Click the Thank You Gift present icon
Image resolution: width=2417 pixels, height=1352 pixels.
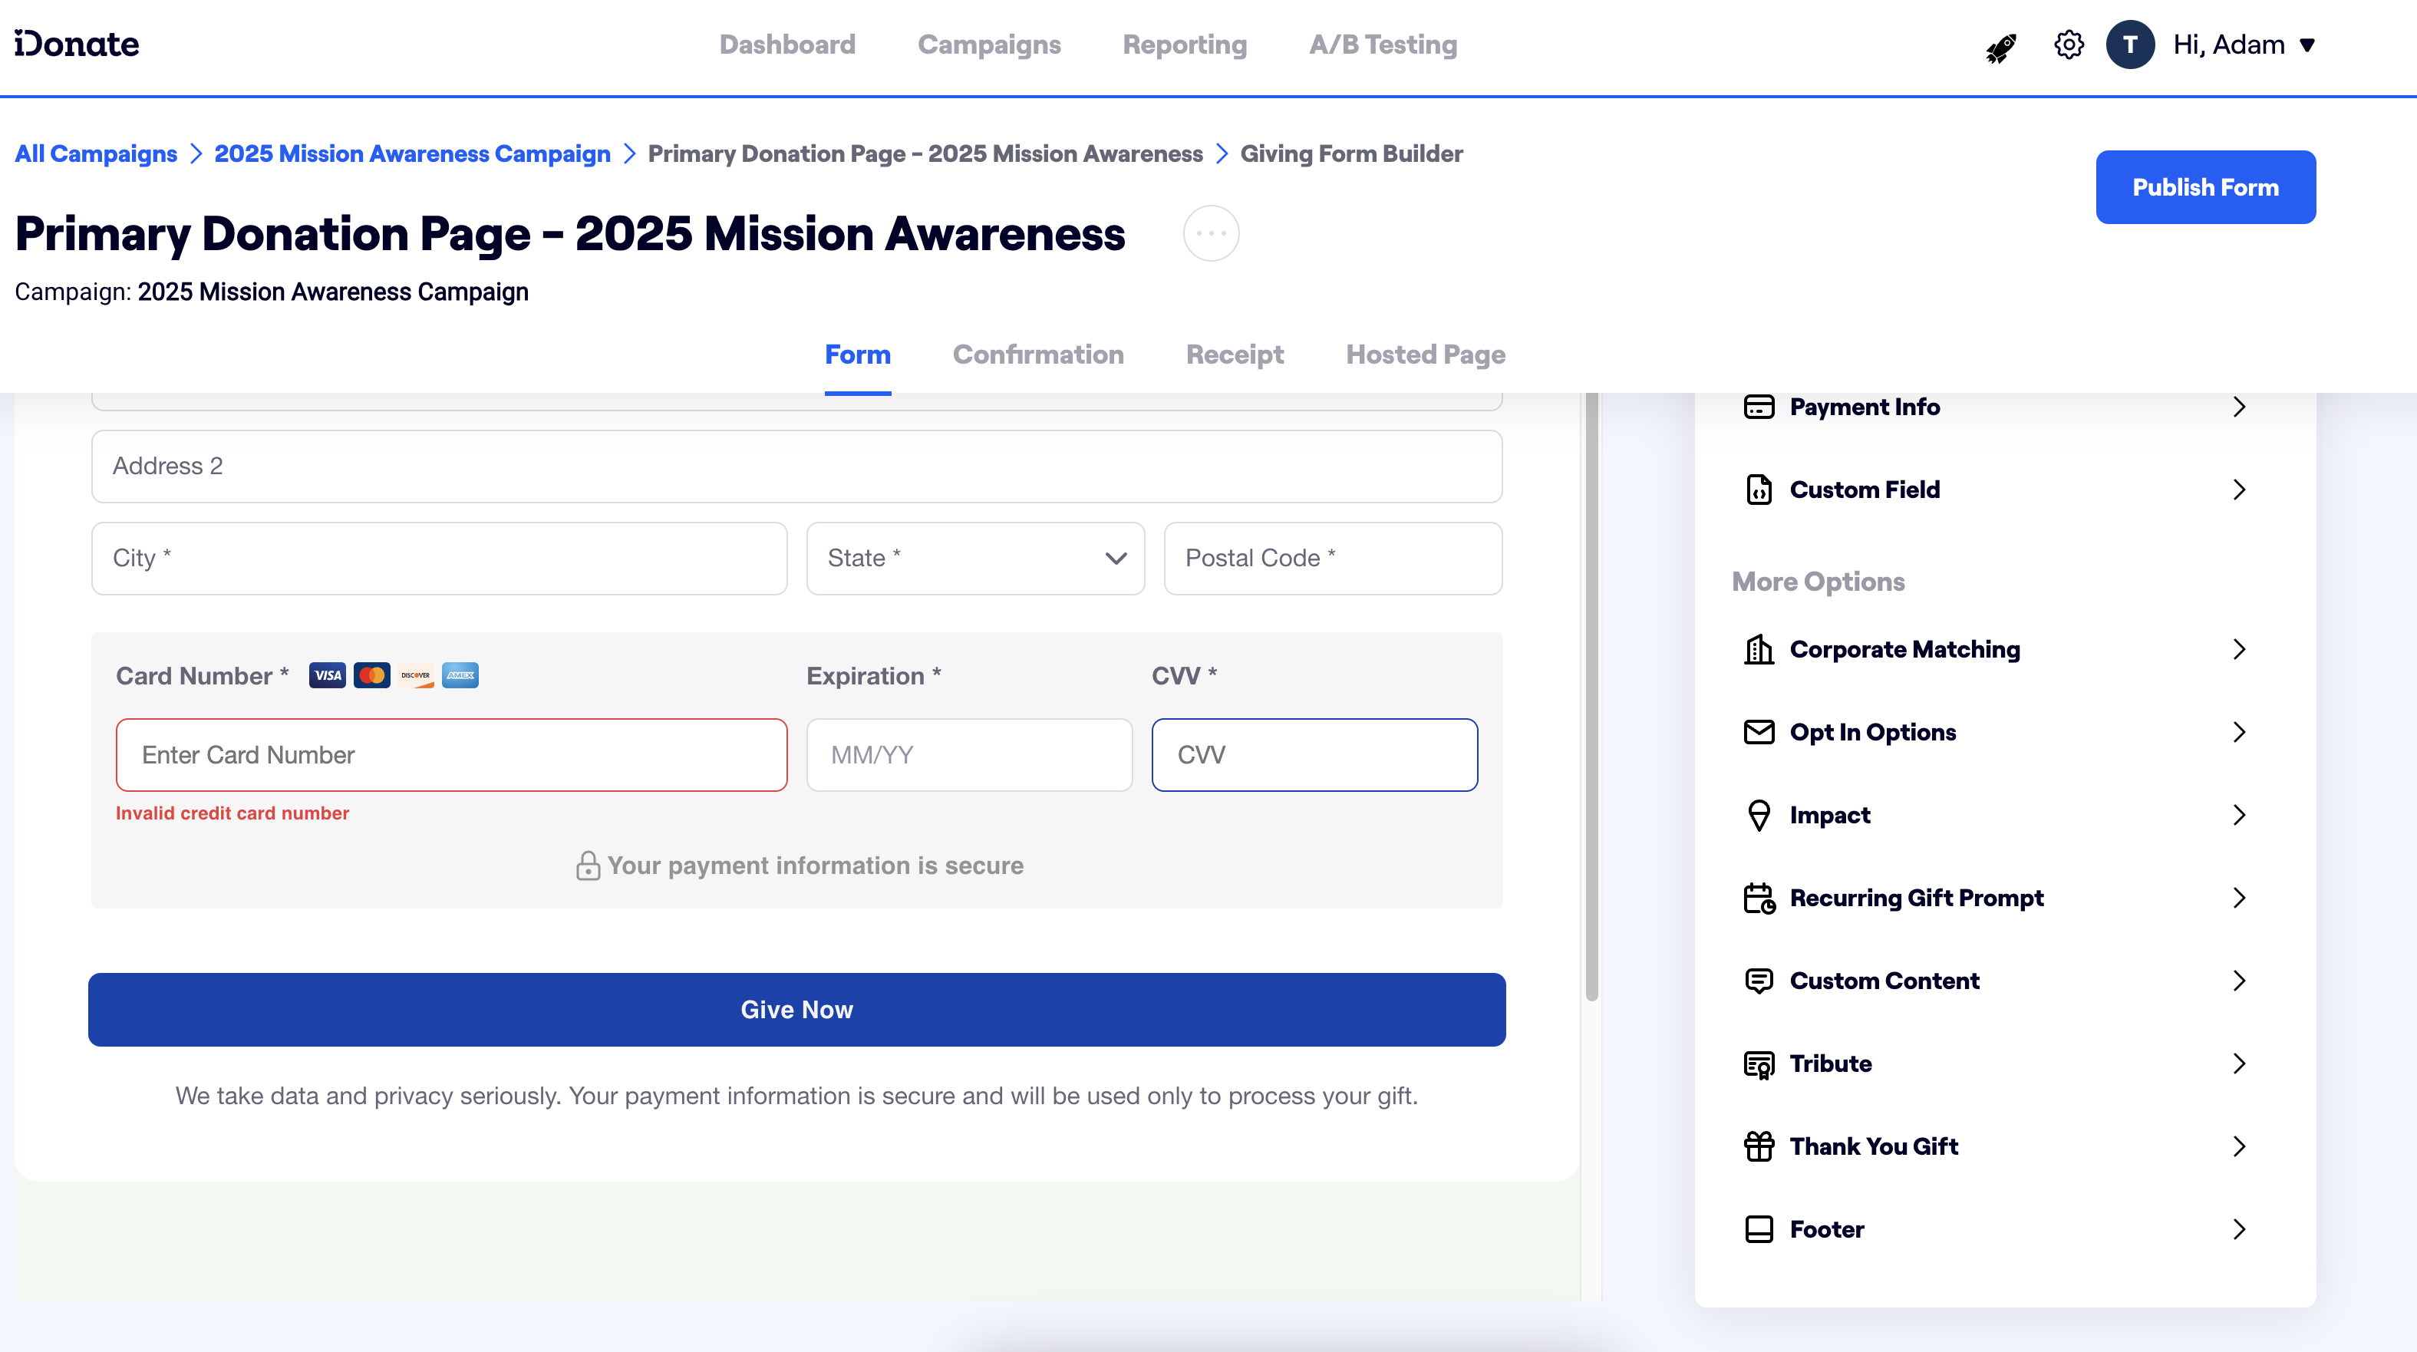coord(1759,1146)
